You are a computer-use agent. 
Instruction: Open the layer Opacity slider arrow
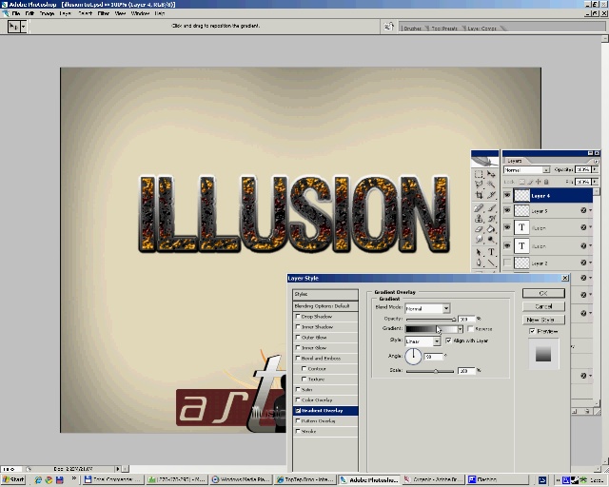(x=595, y=169)
